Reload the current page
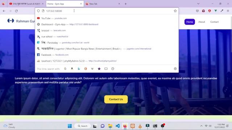 pos(16,11)
